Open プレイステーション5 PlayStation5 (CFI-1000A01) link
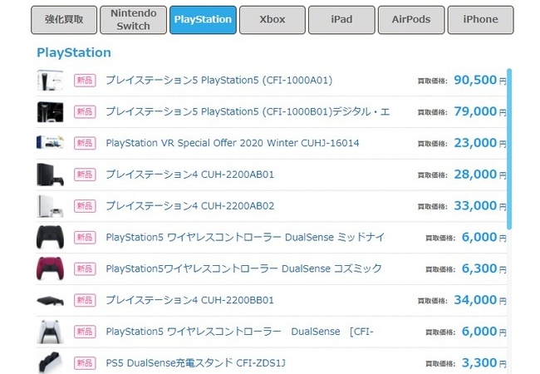 click(219, 81)
